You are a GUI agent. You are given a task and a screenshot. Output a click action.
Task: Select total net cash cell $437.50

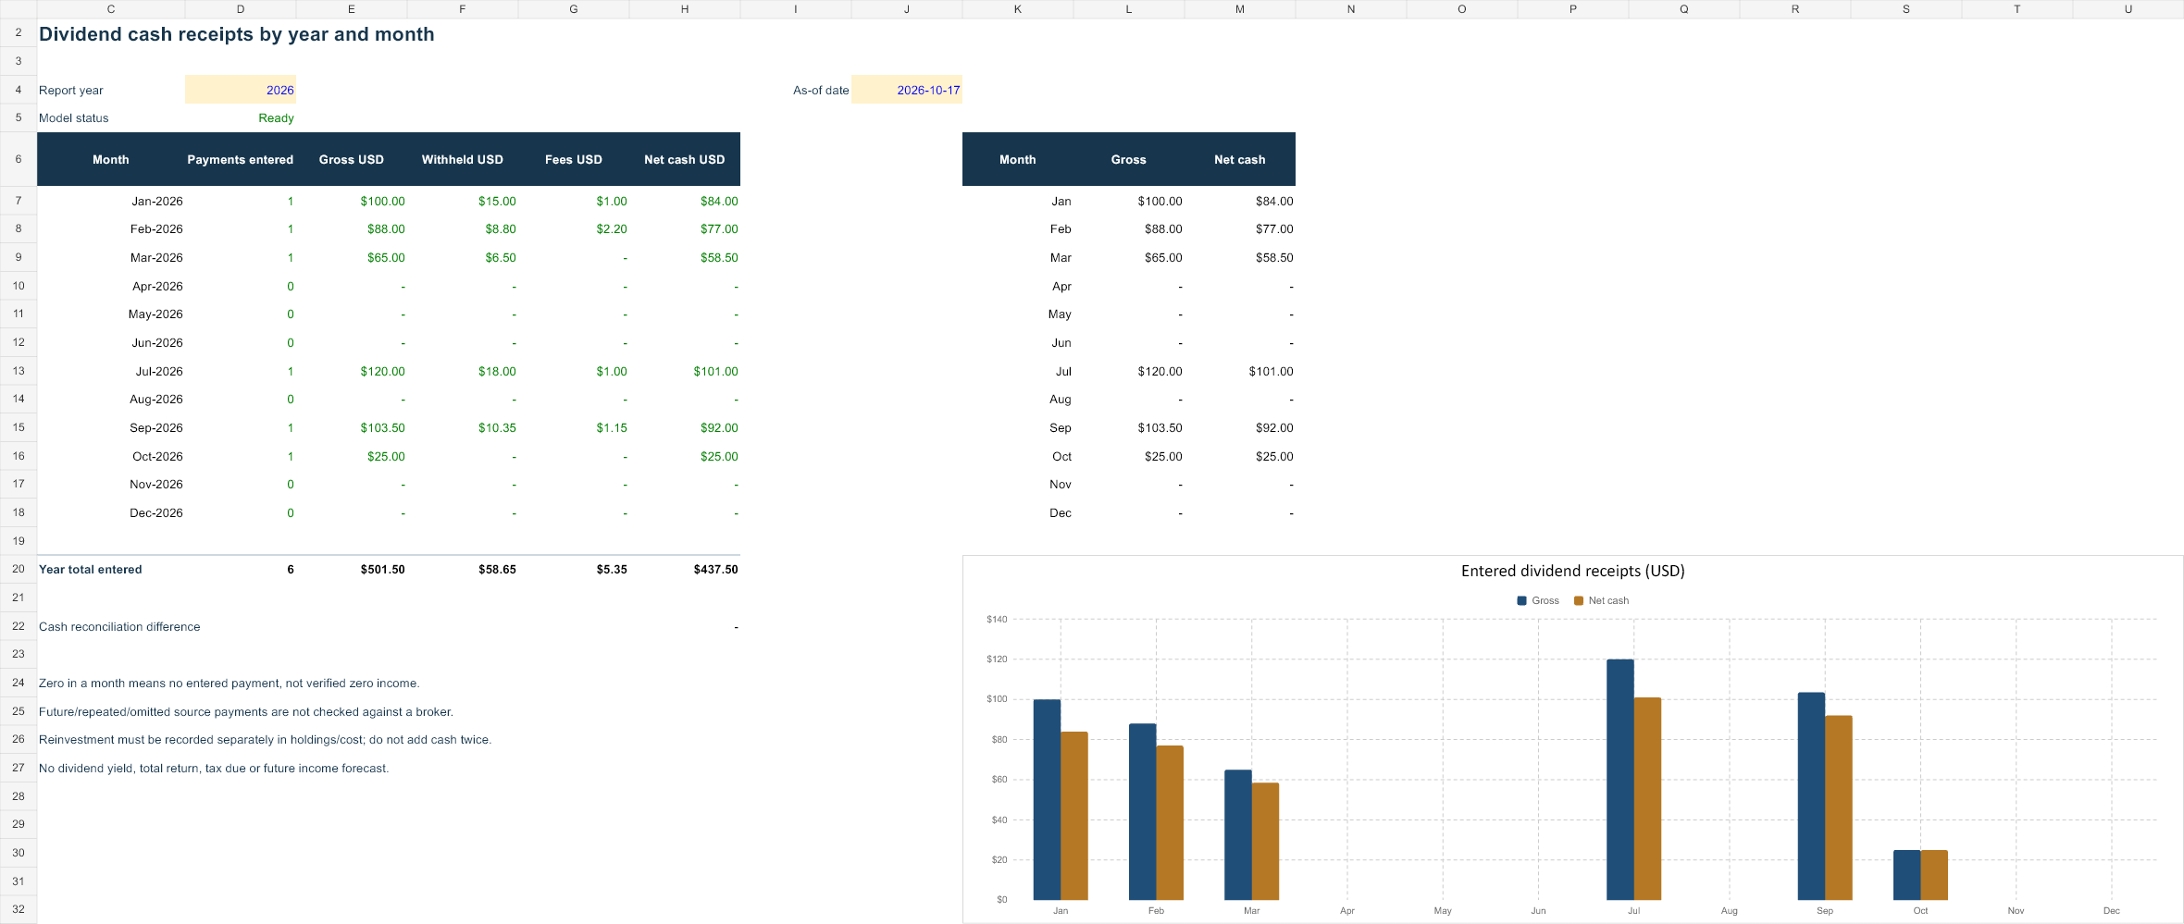pos(685,570)
